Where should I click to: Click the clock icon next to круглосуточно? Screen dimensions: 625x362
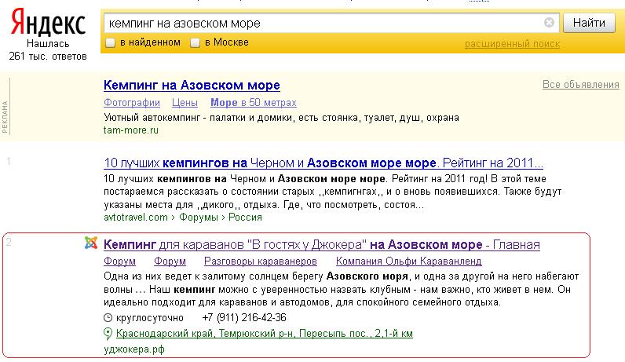108,318
